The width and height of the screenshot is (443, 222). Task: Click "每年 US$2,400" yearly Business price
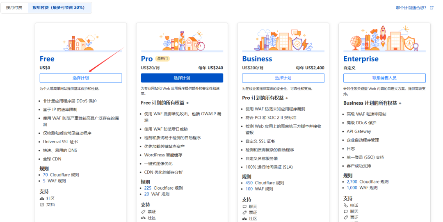pos(310,68)
